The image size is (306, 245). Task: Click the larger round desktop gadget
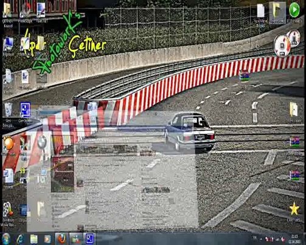282,46
